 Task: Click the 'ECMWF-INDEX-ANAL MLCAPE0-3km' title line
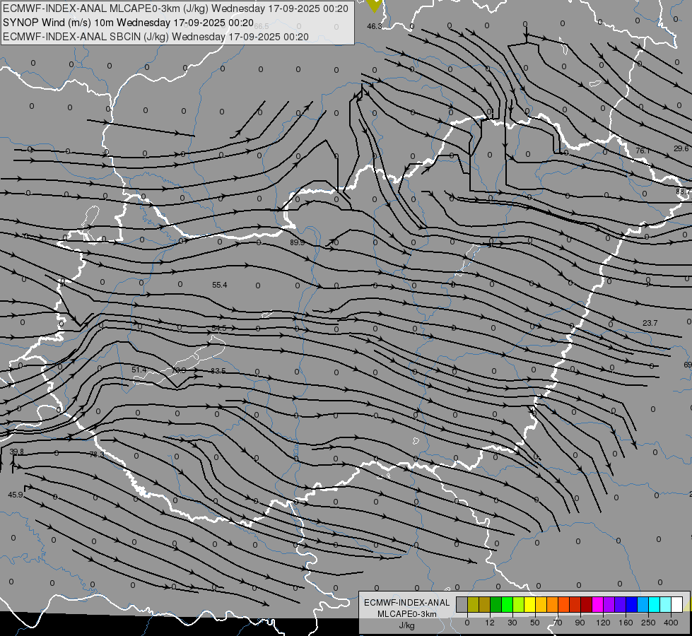(175, 8)
